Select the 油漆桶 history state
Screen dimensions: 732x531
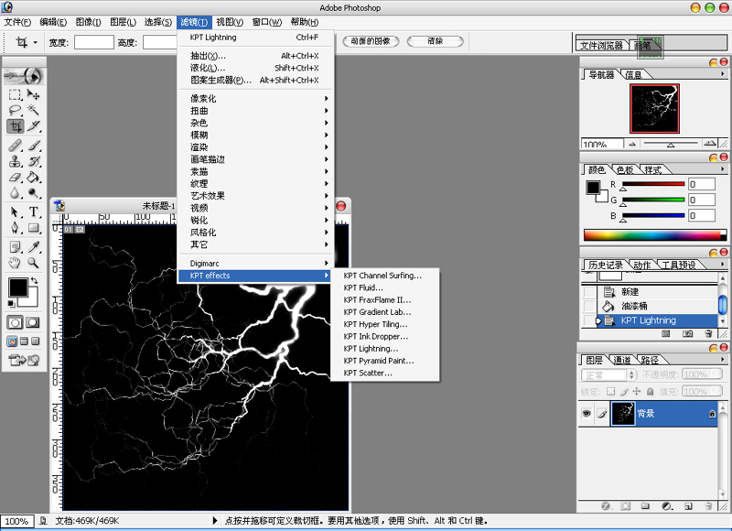(x=657, y=307)
